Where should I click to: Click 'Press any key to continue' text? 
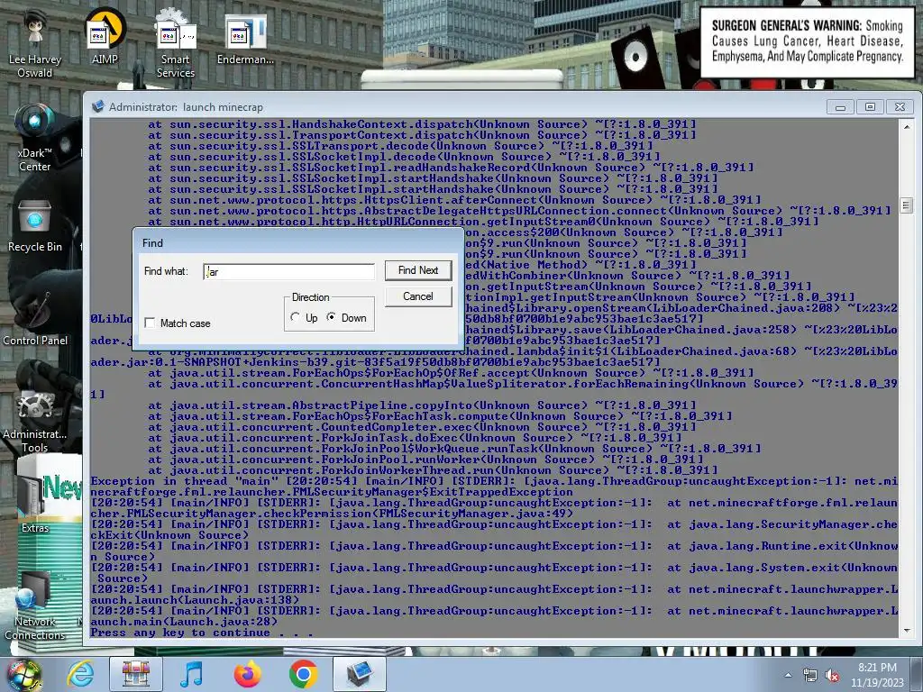201,633
